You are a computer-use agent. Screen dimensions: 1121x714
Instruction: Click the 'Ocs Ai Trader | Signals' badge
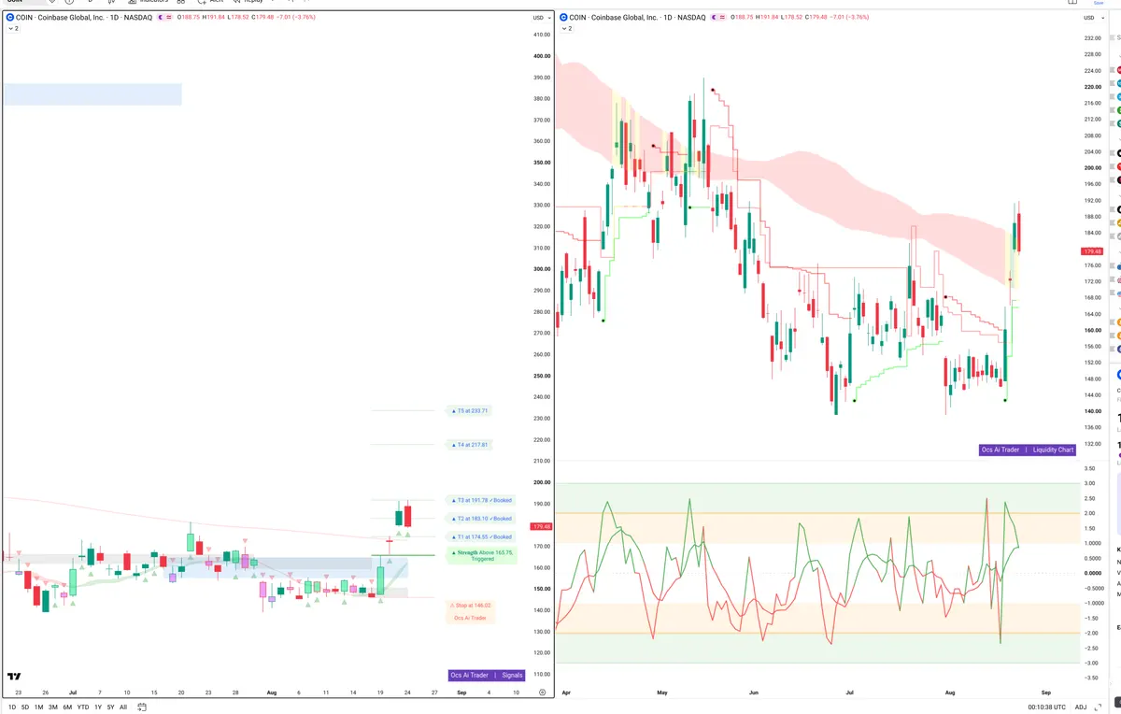click(x=487, y=675)
